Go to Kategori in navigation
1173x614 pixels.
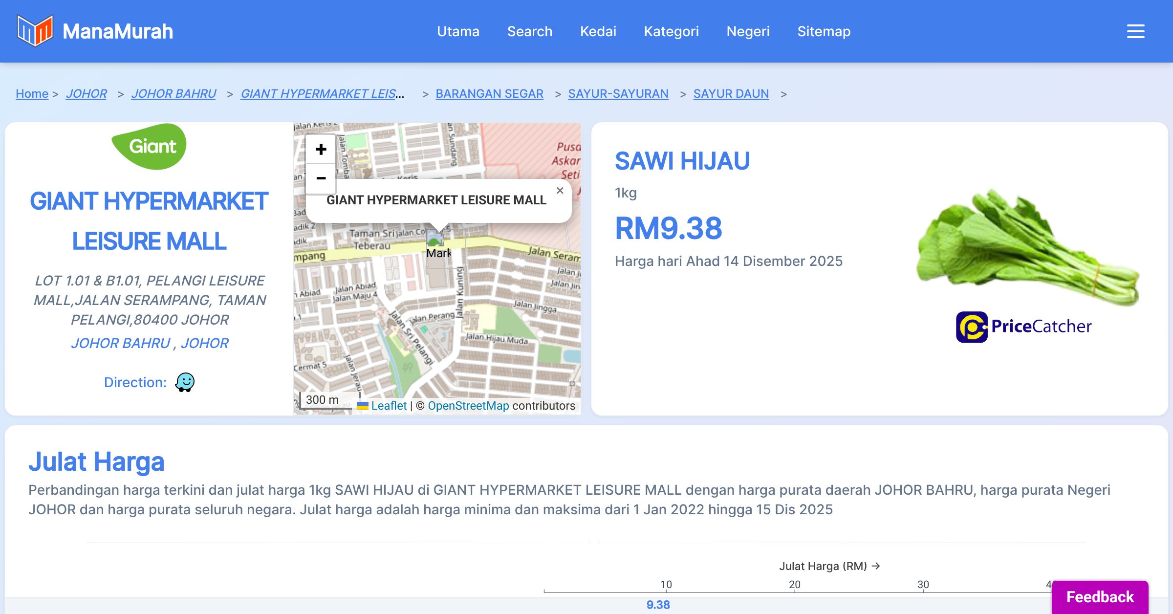pos(671,31)
